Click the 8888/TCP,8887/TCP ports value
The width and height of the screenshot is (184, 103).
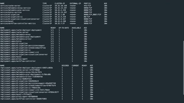click(92, 15)
